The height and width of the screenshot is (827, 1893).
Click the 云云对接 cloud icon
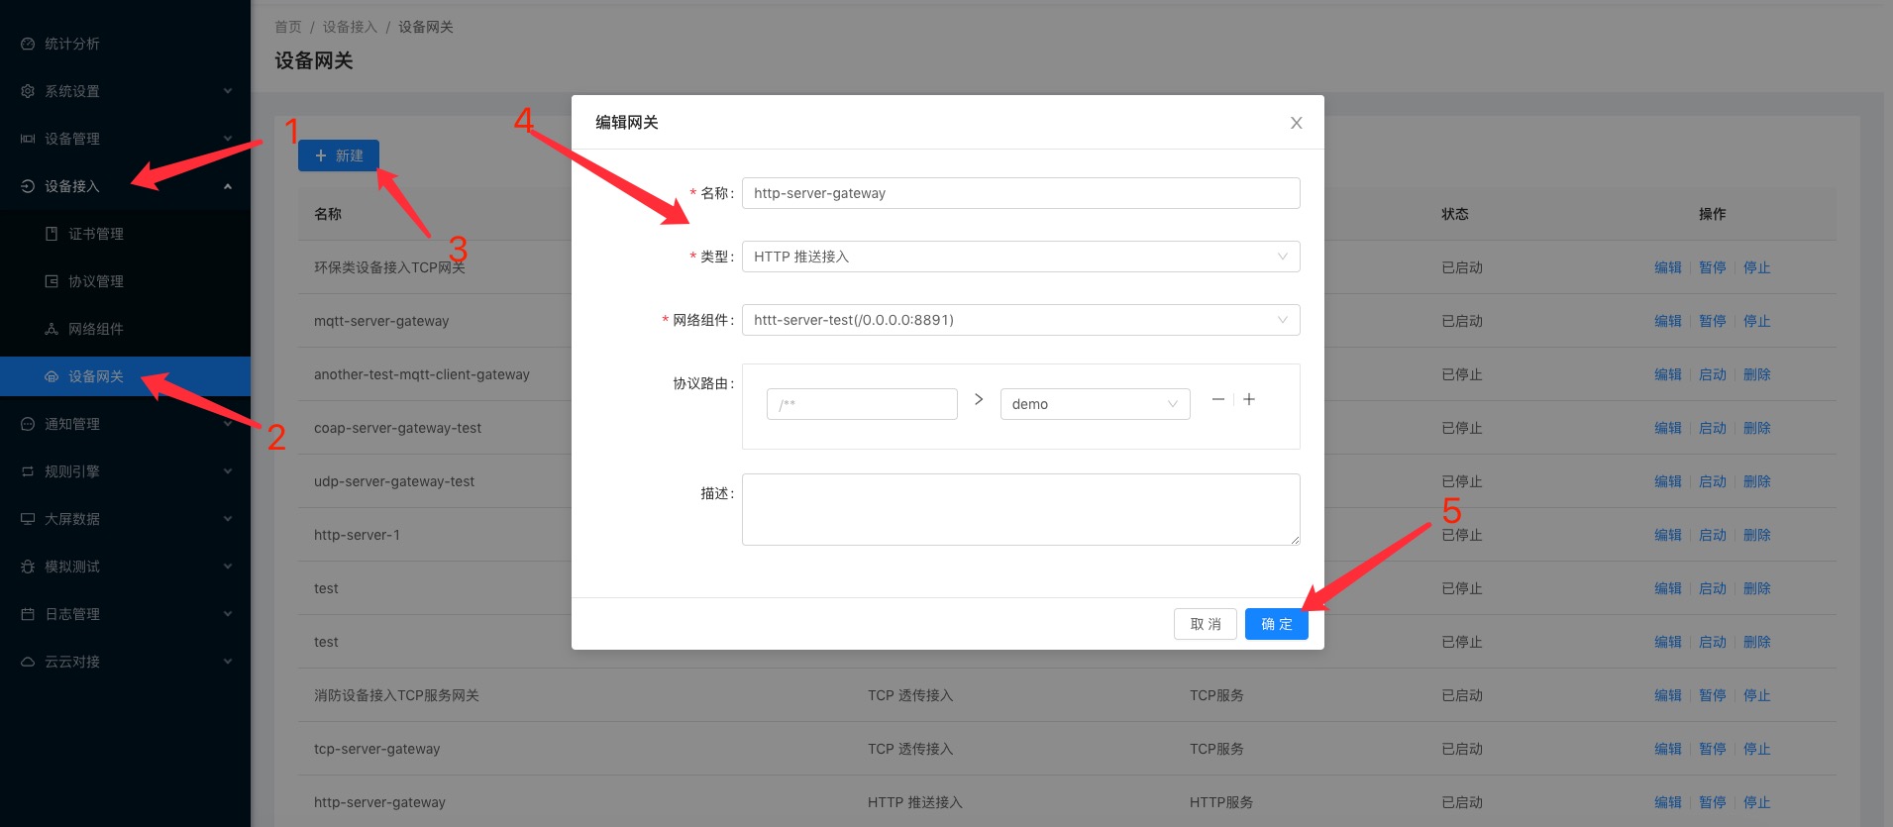pos(28,662)
